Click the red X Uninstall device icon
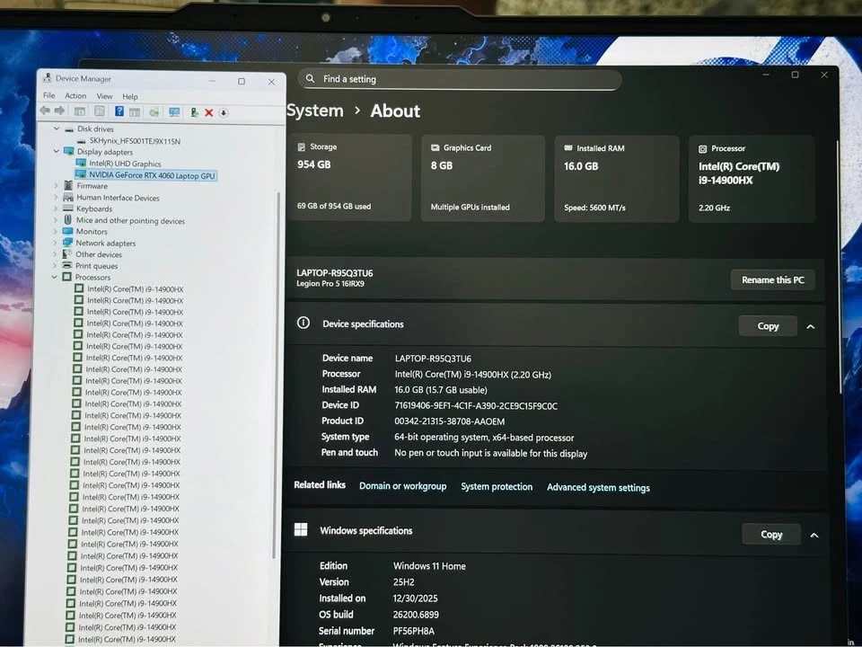Viewport: 862px width, 647px height. 209,113
